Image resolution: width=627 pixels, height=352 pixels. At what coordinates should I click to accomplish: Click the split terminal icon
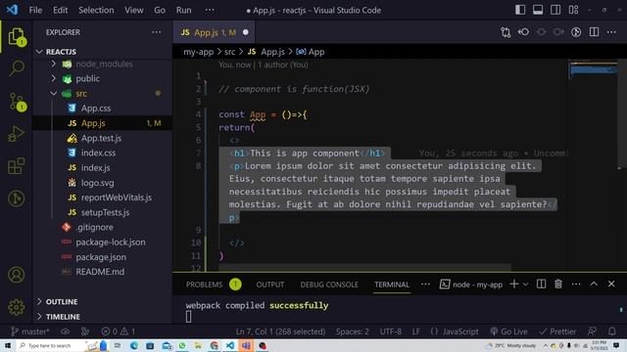pos(541,285)
